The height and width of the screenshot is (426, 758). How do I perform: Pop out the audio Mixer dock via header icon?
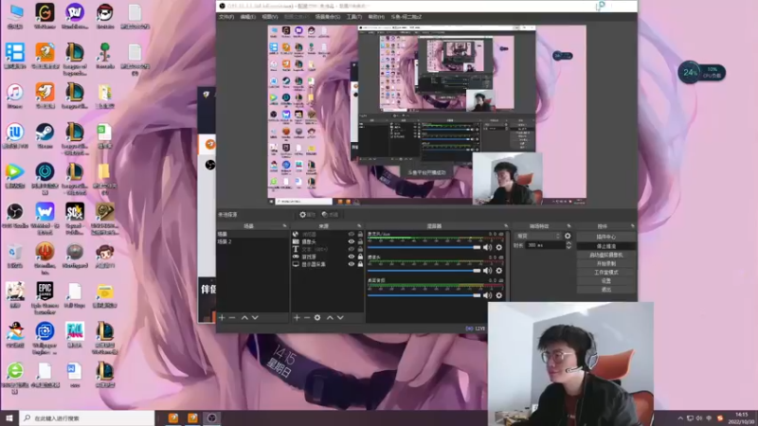(506, 226)
